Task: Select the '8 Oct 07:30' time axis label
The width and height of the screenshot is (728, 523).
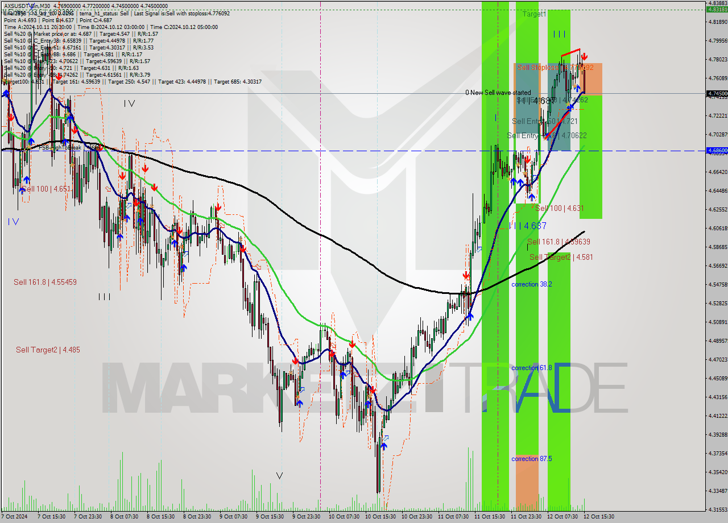Action: coord(125,517)
